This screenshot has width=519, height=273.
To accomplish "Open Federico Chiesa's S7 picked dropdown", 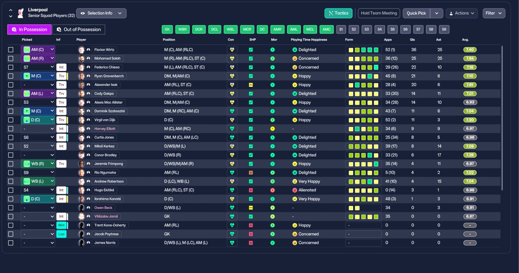I will 38,67.
